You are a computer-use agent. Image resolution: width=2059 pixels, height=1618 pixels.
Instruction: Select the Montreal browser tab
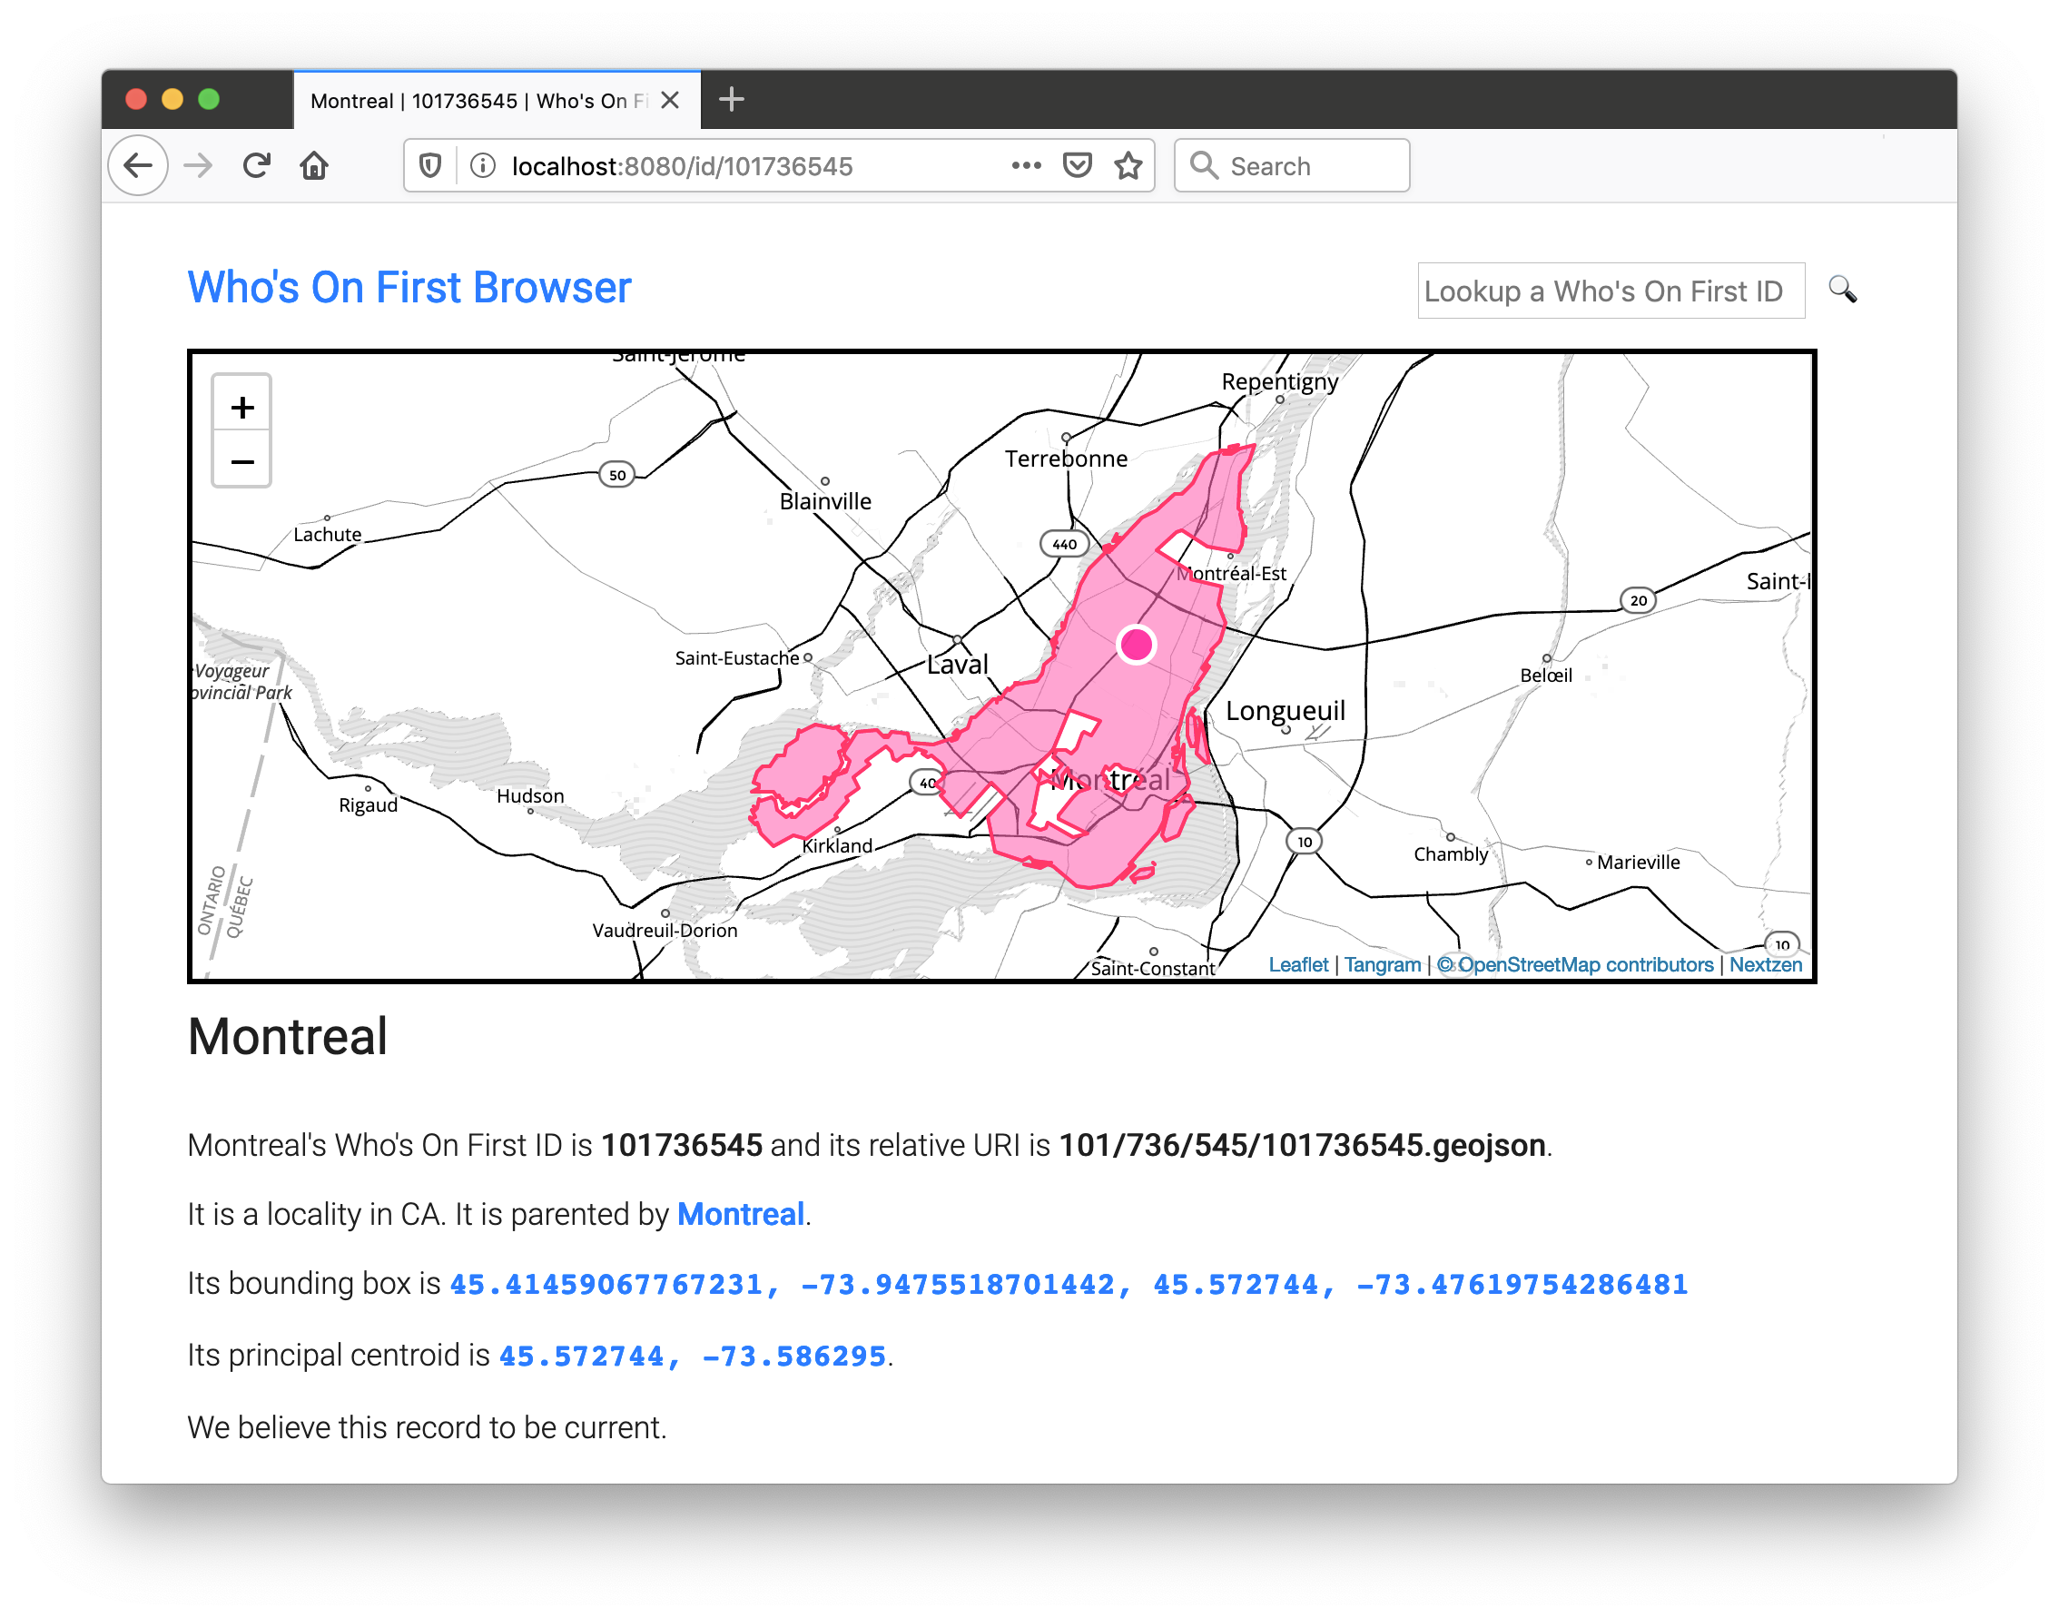pos(498,101)
